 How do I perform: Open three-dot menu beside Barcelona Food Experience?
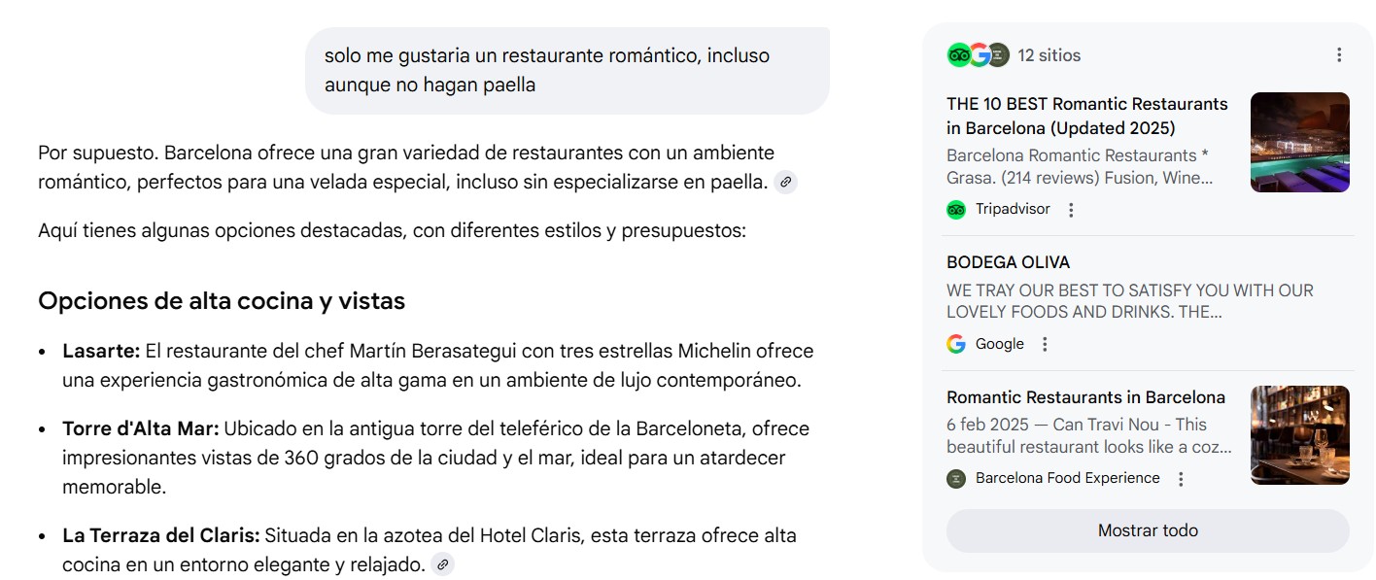click(x=1181, y=479)
